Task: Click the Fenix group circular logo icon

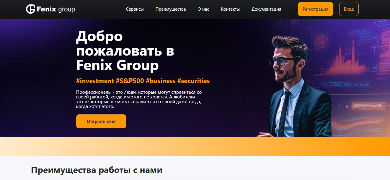Action: [x=31, y=9]
